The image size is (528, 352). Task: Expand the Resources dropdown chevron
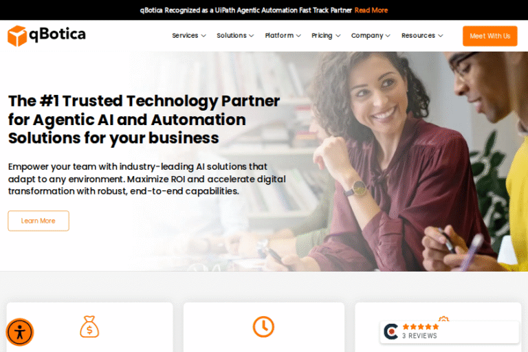click(x=441, y=36)
